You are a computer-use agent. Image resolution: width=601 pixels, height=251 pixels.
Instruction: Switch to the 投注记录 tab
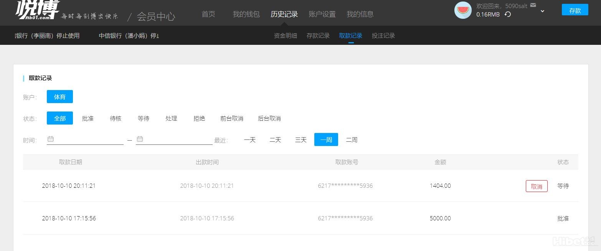click(383, 36)
